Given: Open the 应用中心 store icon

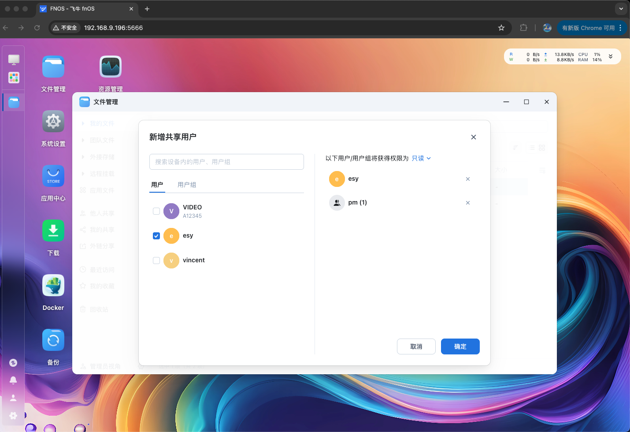Looking at the screenshot, I should [x=53, y=176].
